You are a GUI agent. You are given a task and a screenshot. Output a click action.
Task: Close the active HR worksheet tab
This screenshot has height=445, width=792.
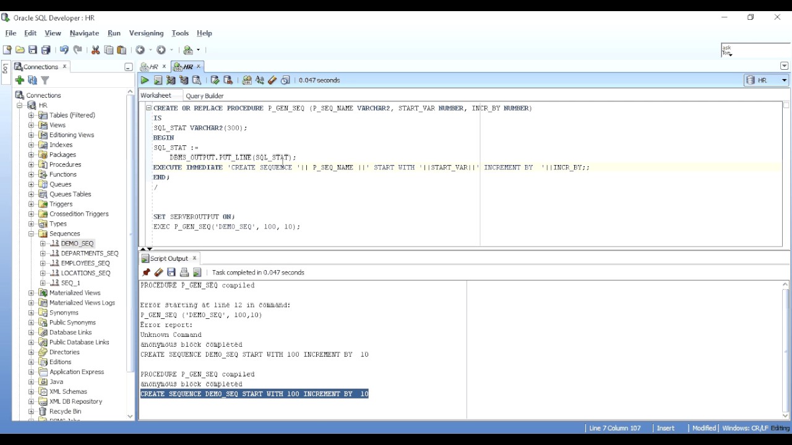coord(198,67)
